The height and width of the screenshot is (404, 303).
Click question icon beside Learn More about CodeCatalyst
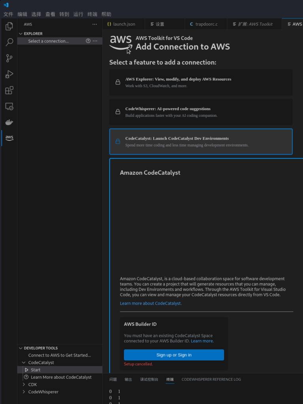tap(26, 377)
